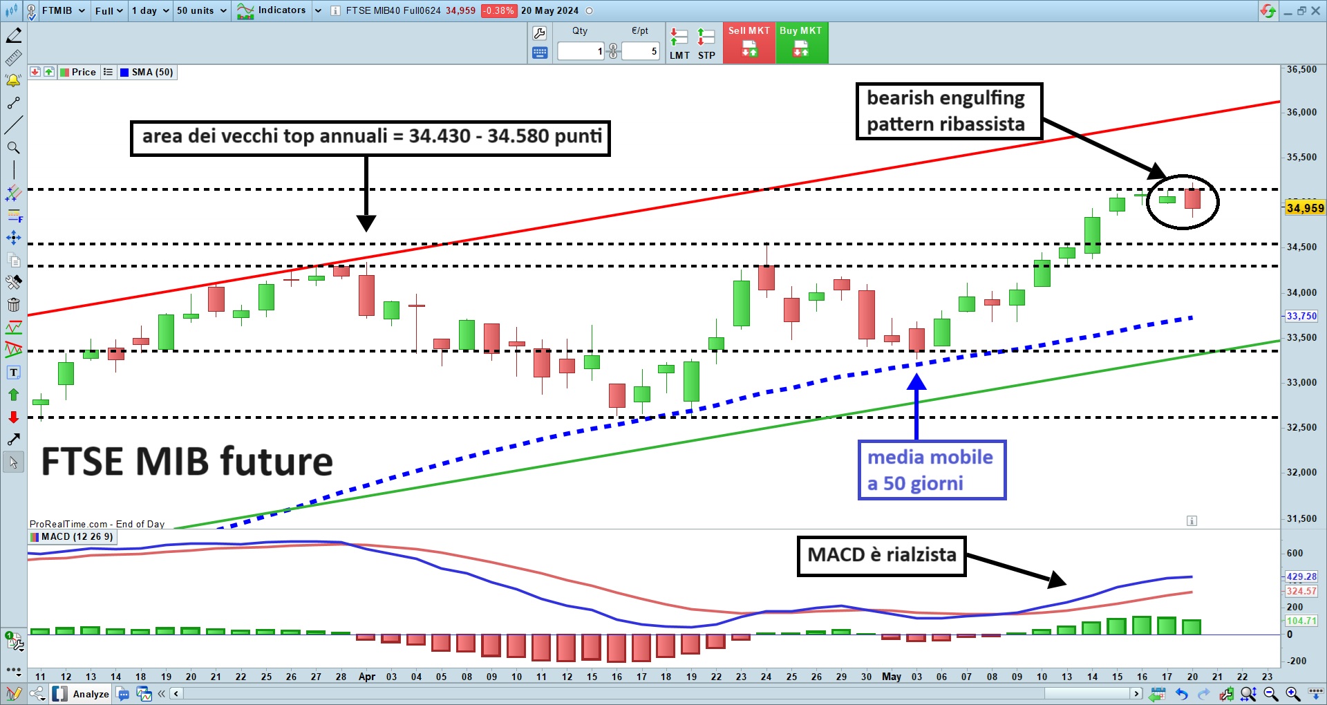Select the pencil drawing tool in left sidebar
This screenshot has width=1327, height=705.
point(14,35)
